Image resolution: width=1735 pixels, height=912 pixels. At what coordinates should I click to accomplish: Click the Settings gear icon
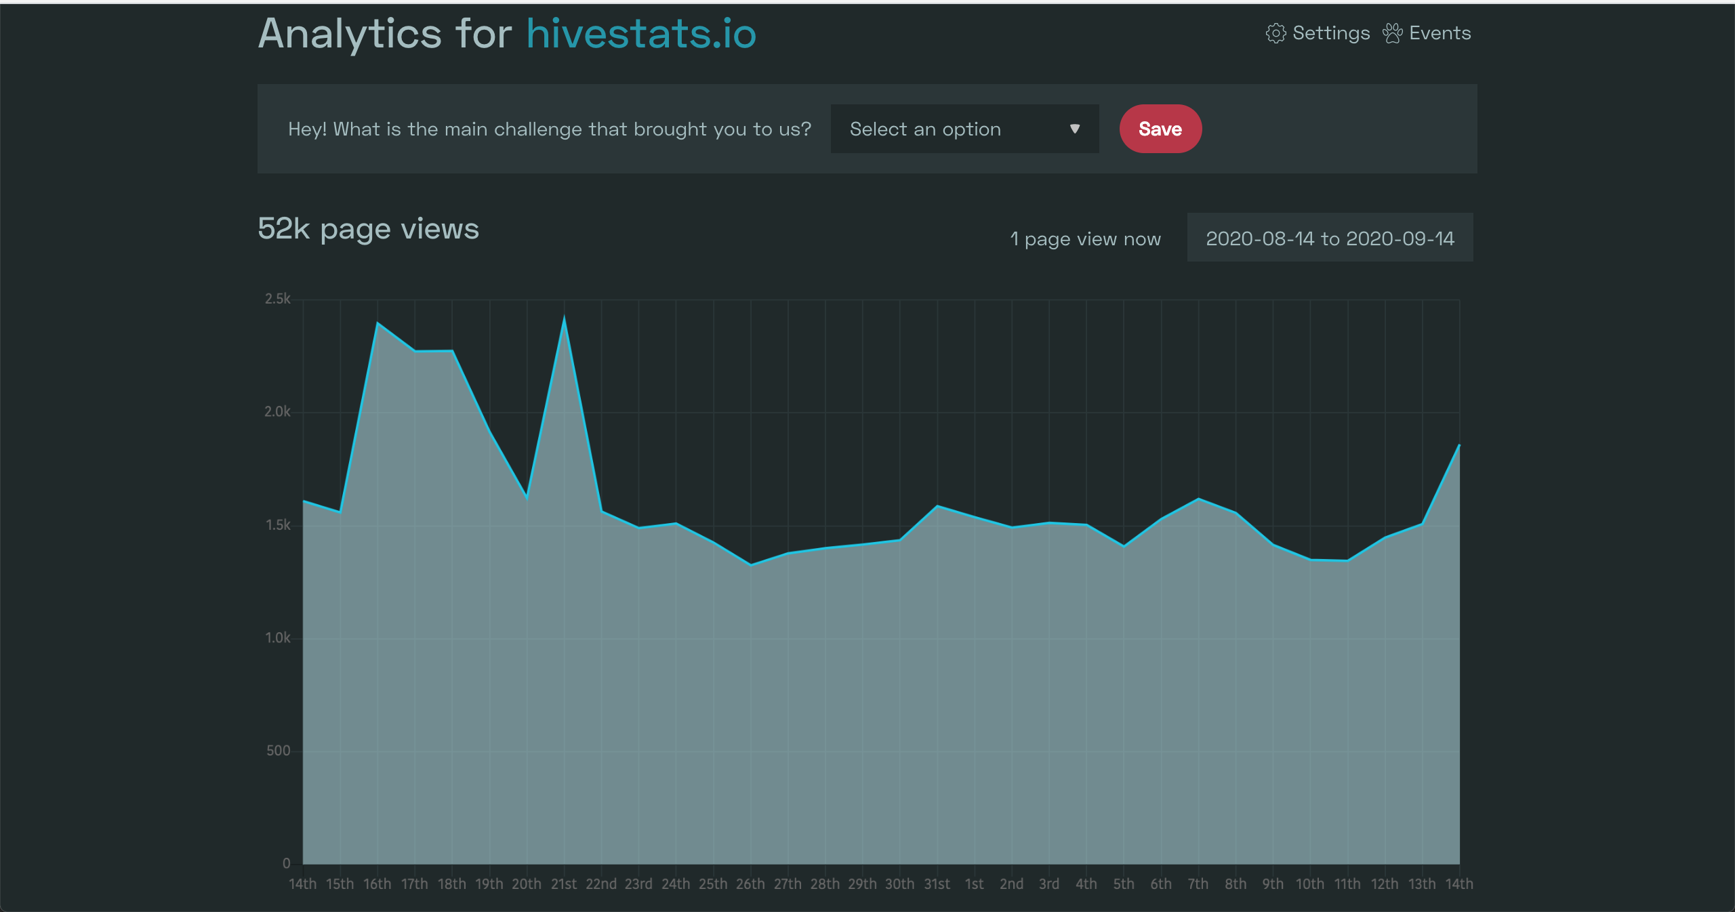[1275, 33]
